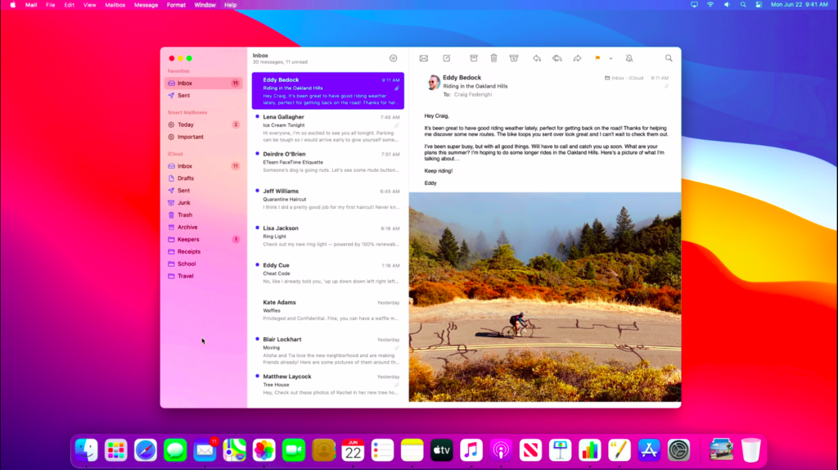Compose a new message with pencil icon

[x=447, y=58]
